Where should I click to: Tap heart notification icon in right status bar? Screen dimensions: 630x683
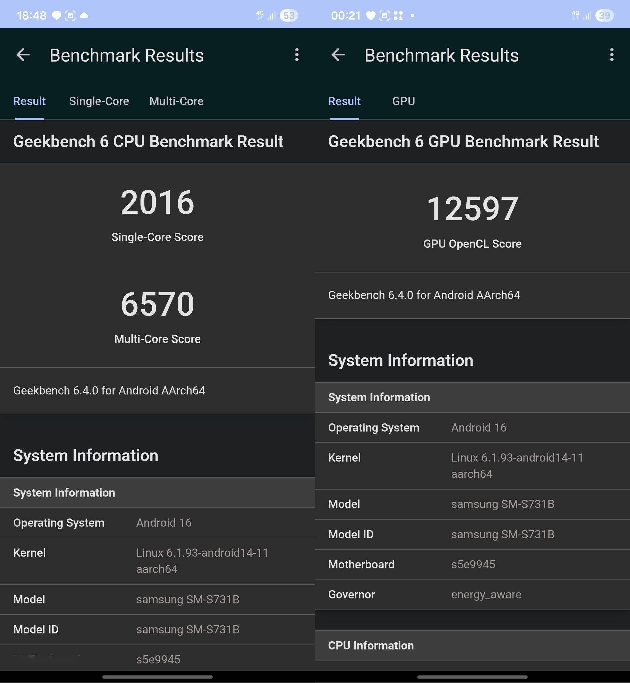pos(371,16)
